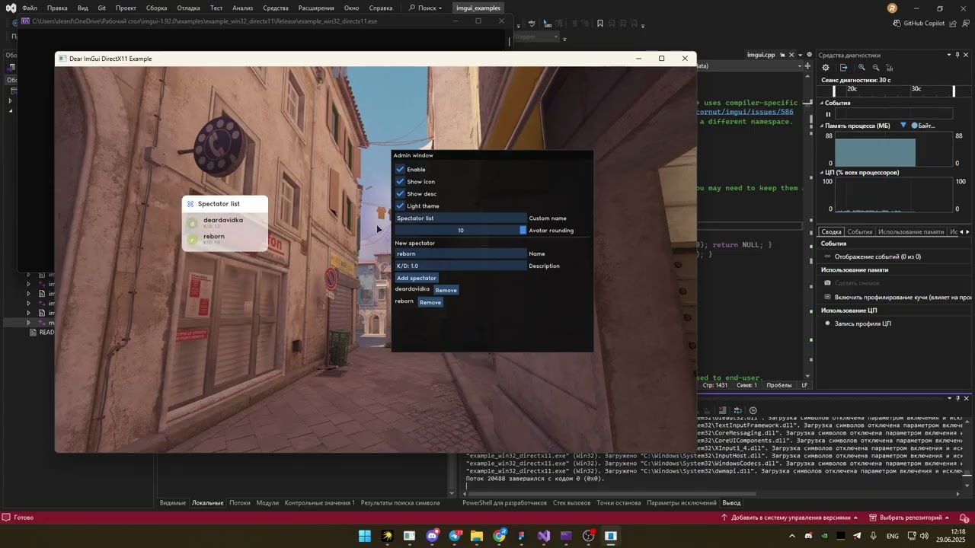The height and width of the screenshot is (548, 975).
Task: Click Включить профилирование кучи option
Action: pyautogui.click(x=903, y=297)
